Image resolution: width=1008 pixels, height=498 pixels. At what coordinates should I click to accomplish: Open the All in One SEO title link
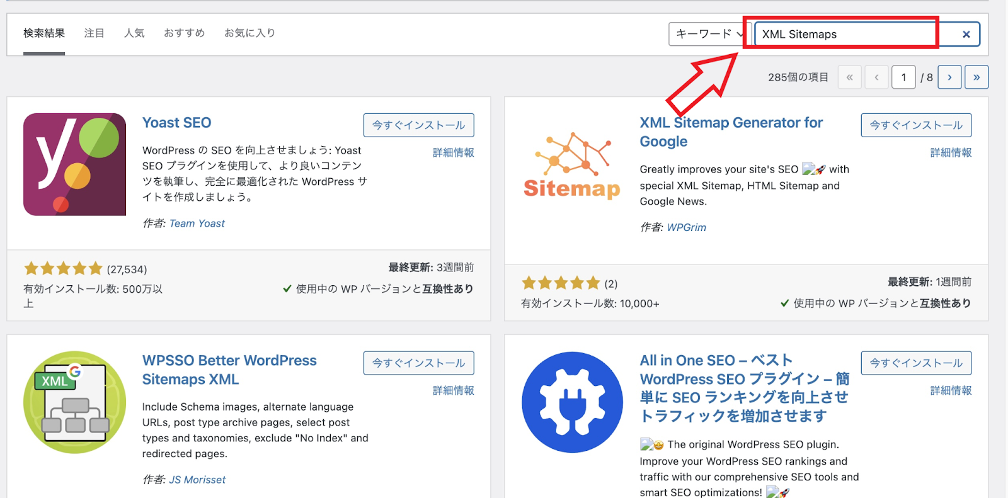pos(745,388)
